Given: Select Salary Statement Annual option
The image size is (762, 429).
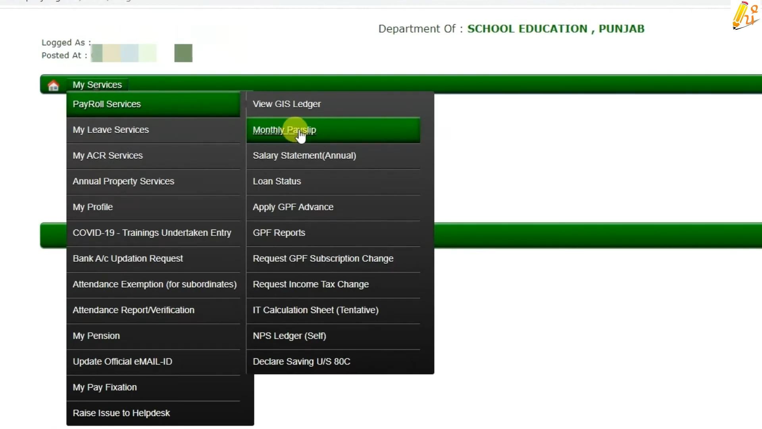Looking at the screenshot, I should click(x=304, y=155).
